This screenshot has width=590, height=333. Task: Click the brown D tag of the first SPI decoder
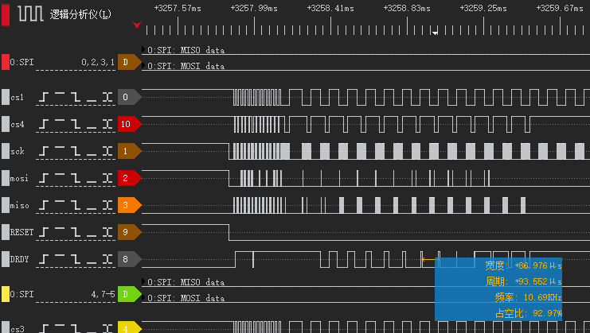(x=130, y=62)
